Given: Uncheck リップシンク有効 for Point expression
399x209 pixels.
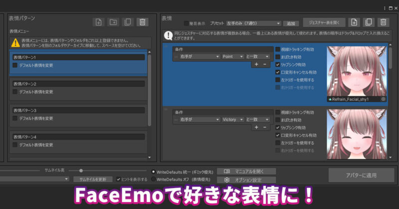Looking at the screenshot, I should coord(278,65).
